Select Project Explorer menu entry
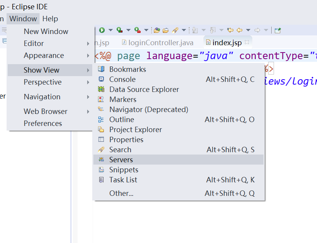This screenshot has height=243, width=317. [x=179, y=129]
